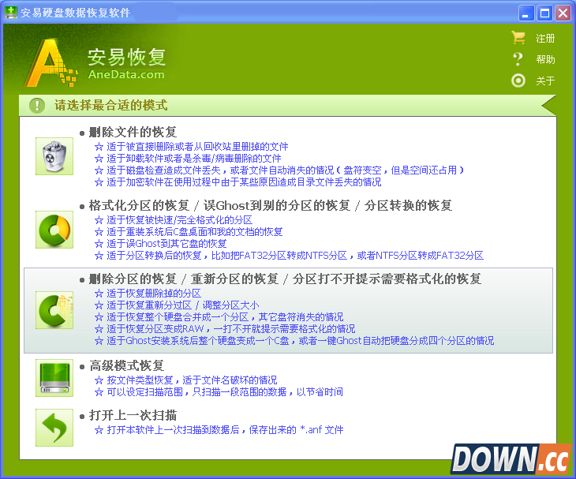Click the app icon in the title bar
The width and height of the screenshot is (576, 479).
click(x=11, y=12)
